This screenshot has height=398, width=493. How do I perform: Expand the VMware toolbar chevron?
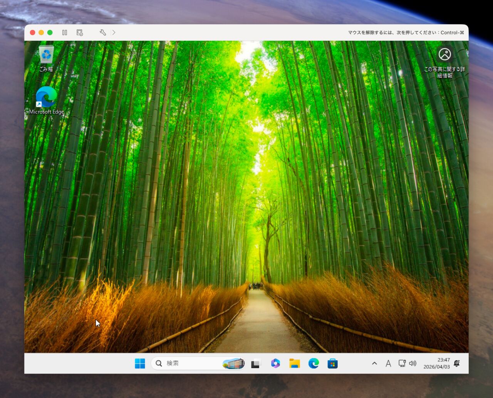click(x=114, y=33)
